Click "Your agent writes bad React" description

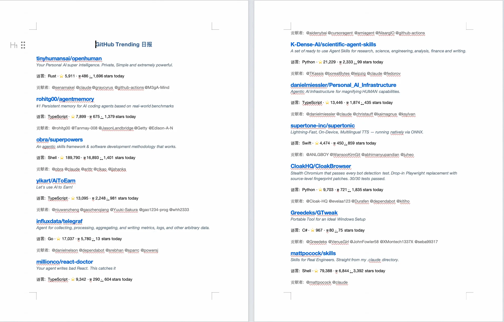coord(76,268)
